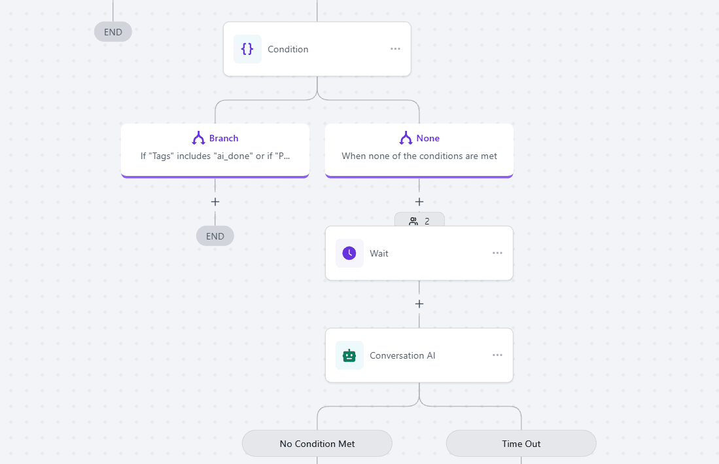Open the branch rule text with "ai_done"

click(x=215, y=156)
